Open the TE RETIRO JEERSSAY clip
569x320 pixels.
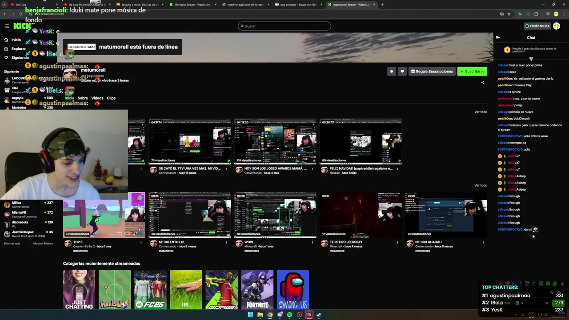(x=361, y=215)
